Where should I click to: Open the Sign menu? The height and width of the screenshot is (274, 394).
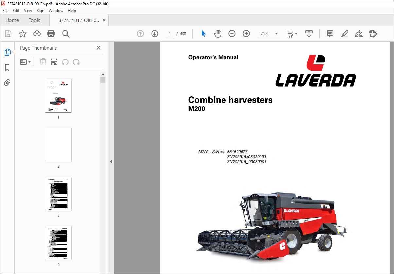41,11
